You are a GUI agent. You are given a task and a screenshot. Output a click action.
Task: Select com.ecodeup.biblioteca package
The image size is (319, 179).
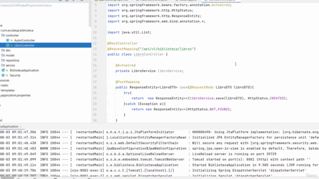[17, 30]
